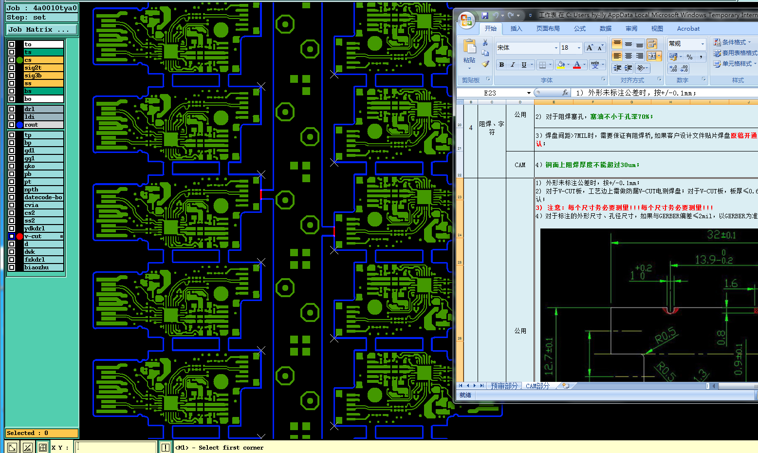The height and width of the screenshot is (453, 758).
Task: Toggle the checkbox for layer v-cut
Action: pyautogui.click(x=12, y=236)
